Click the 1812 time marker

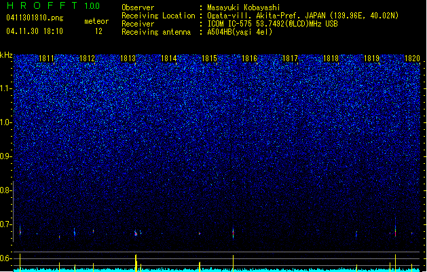pyautogui.click(x=87, y=58)
